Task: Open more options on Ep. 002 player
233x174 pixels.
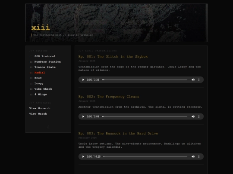Action: click(x=199, y=116)
